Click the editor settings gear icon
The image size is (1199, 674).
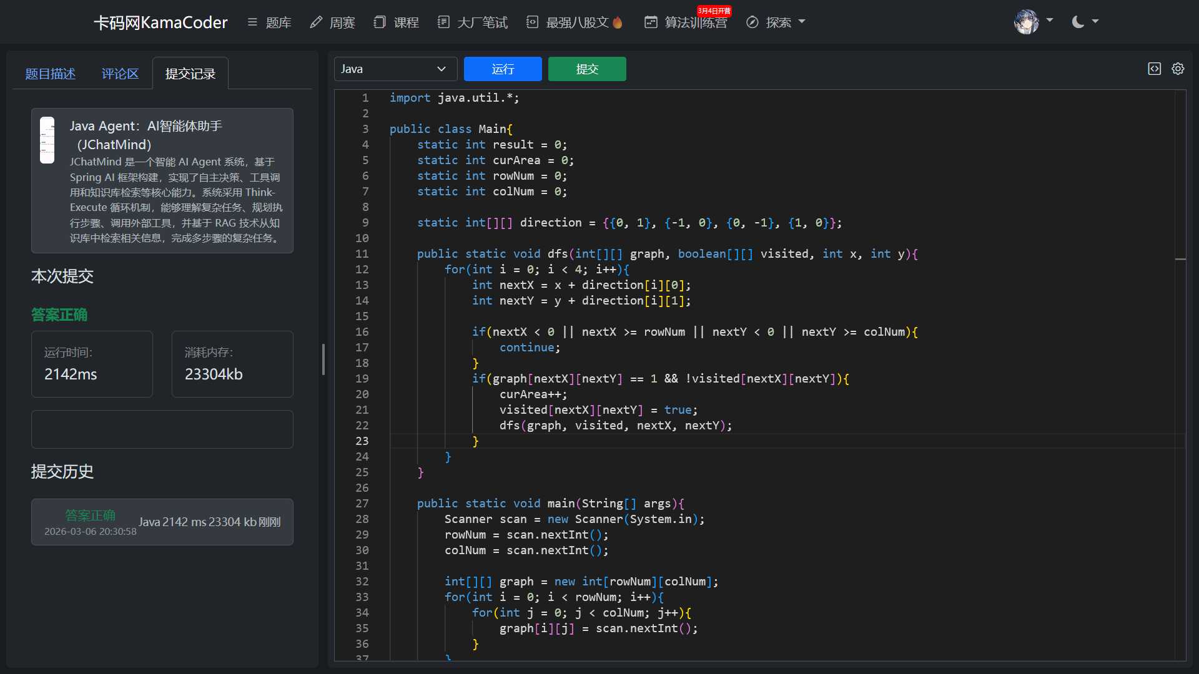click(x=1178, y=69)
